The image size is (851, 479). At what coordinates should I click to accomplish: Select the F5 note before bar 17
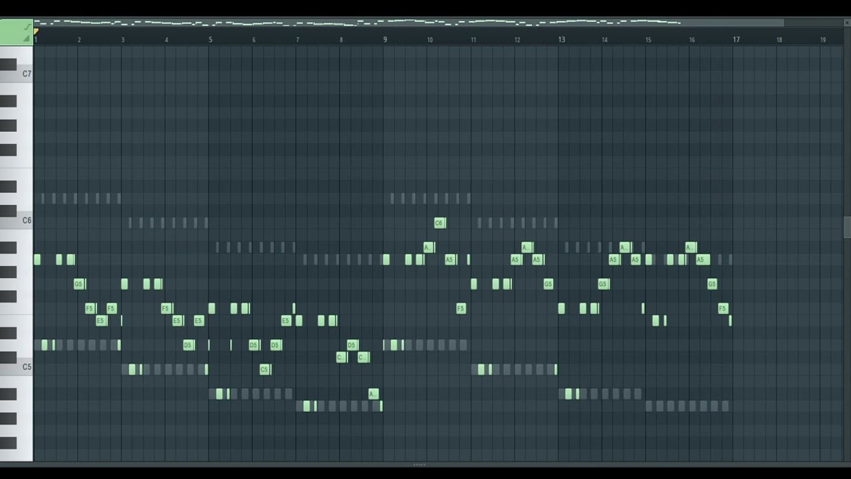(x=723, y=308)
